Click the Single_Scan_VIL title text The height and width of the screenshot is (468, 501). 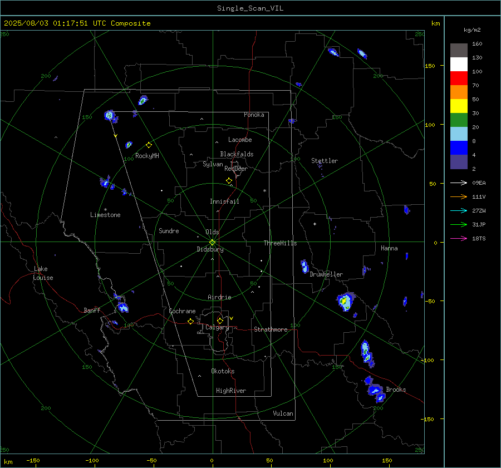tap(250, 8)
